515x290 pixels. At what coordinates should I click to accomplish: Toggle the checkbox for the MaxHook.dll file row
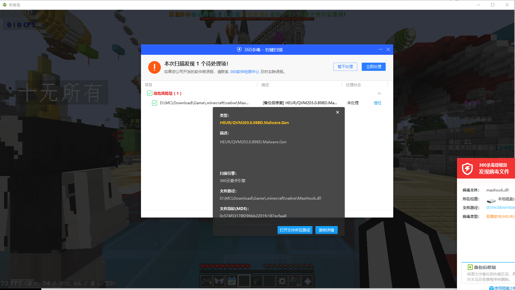tap(155, 103)
